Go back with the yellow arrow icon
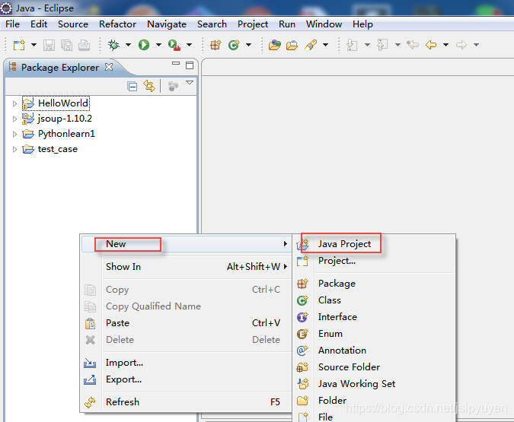Image resolution: width=514 pixels, height=422 pixels. click(431, 45)
